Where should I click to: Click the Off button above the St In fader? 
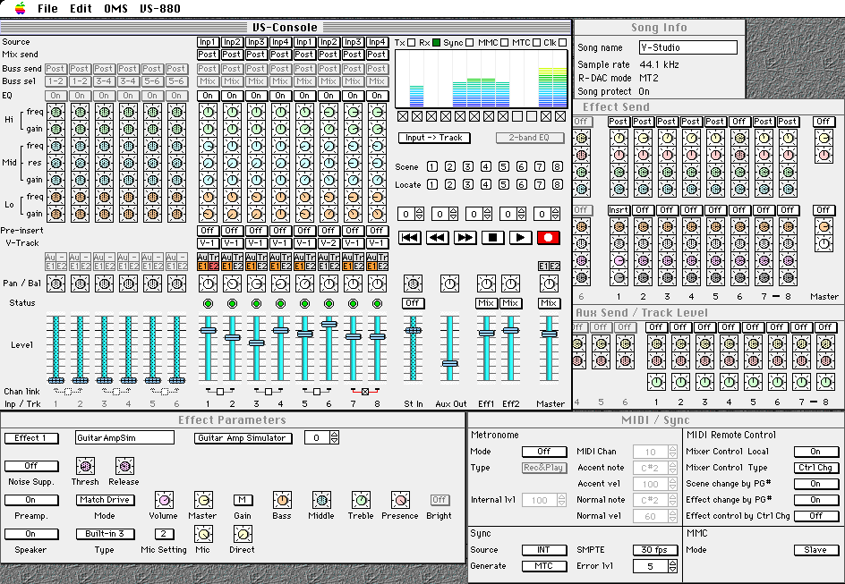pos(413,303)
